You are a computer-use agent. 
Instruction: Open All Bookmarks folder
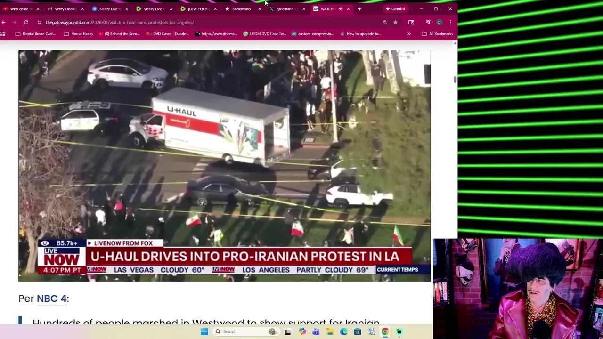[437, 34]
